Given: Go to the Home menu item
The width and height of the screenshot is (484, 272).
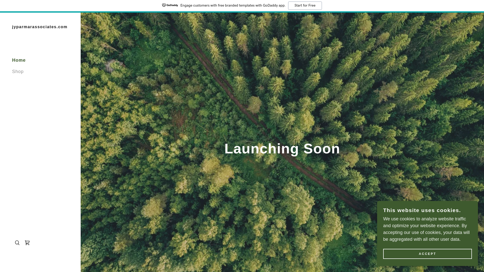Looking at the screenshot, I should click(x=19, y=60).
